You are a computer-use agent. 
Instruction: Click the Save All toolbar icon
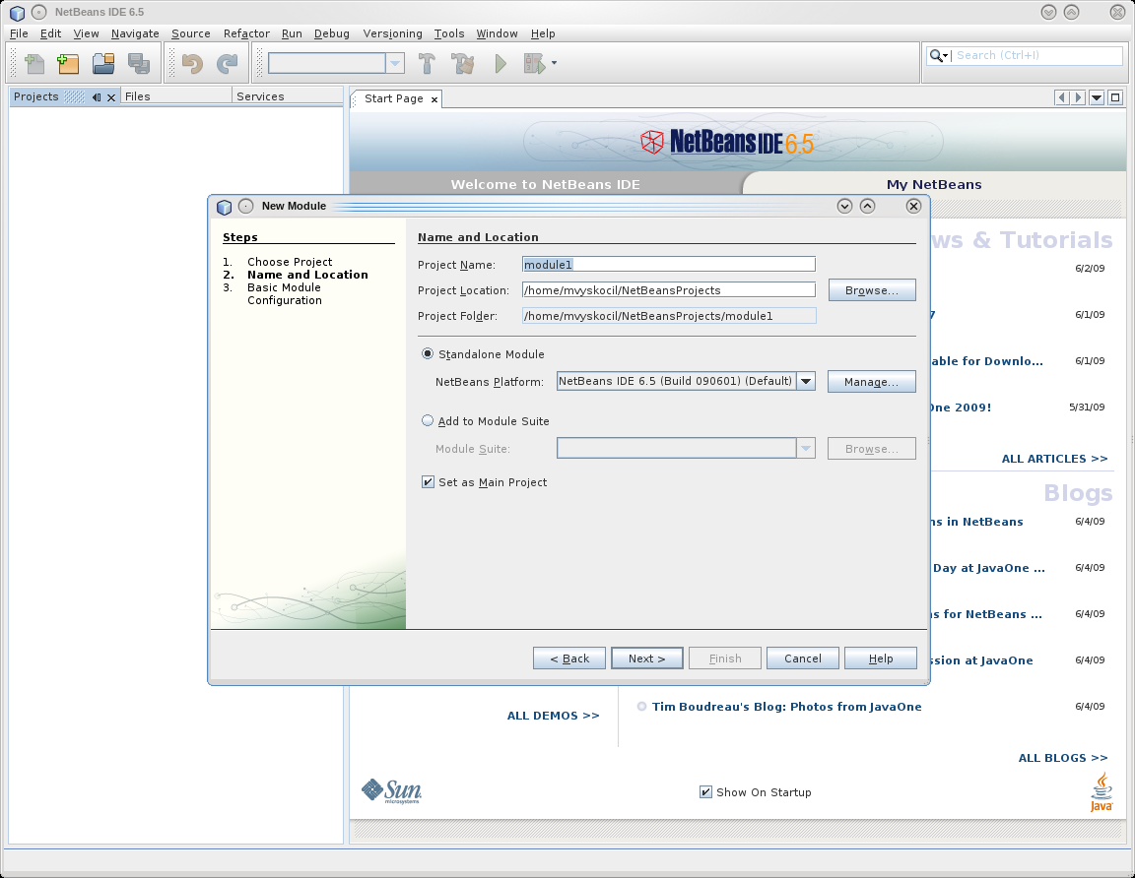point(138,64)
